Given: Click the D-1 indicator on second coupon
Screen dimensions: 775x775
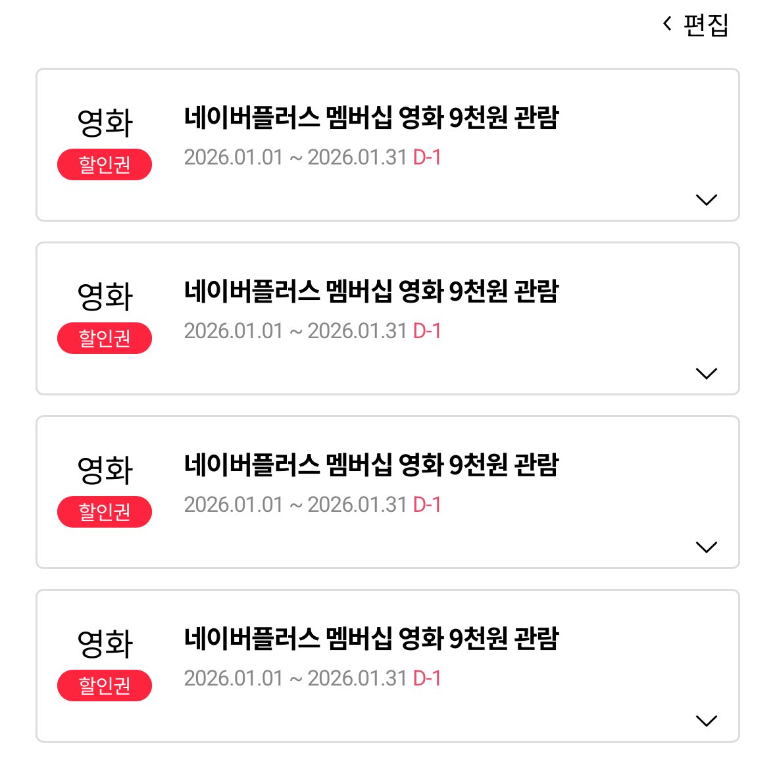Looking at the screenshot, I should pyautogui.click(x=427, y=331).
